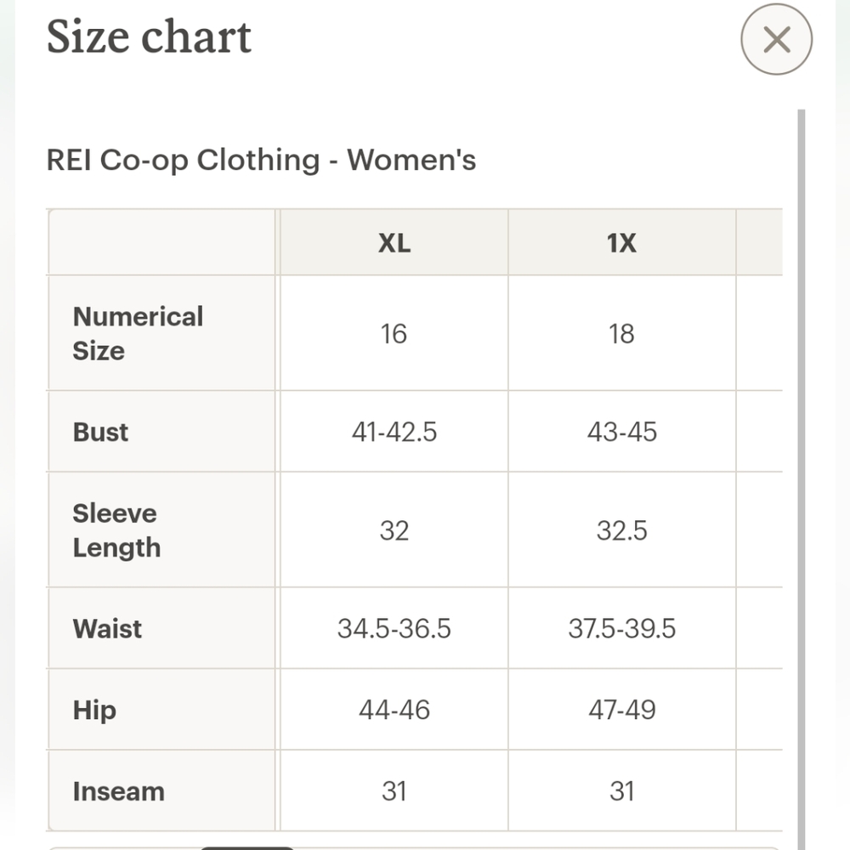Select the 1X waist value 37.5-39.5

(622, 629)
